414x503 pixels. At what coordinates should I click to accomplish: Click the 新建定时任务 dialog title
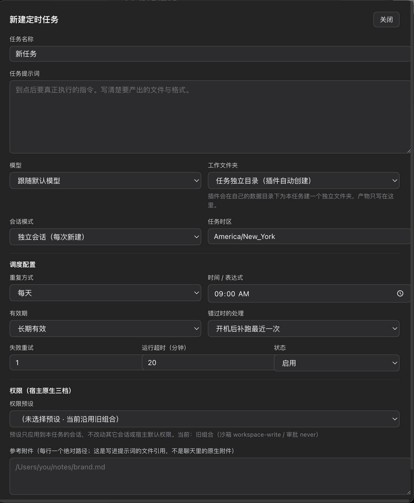tap(34, 20)
